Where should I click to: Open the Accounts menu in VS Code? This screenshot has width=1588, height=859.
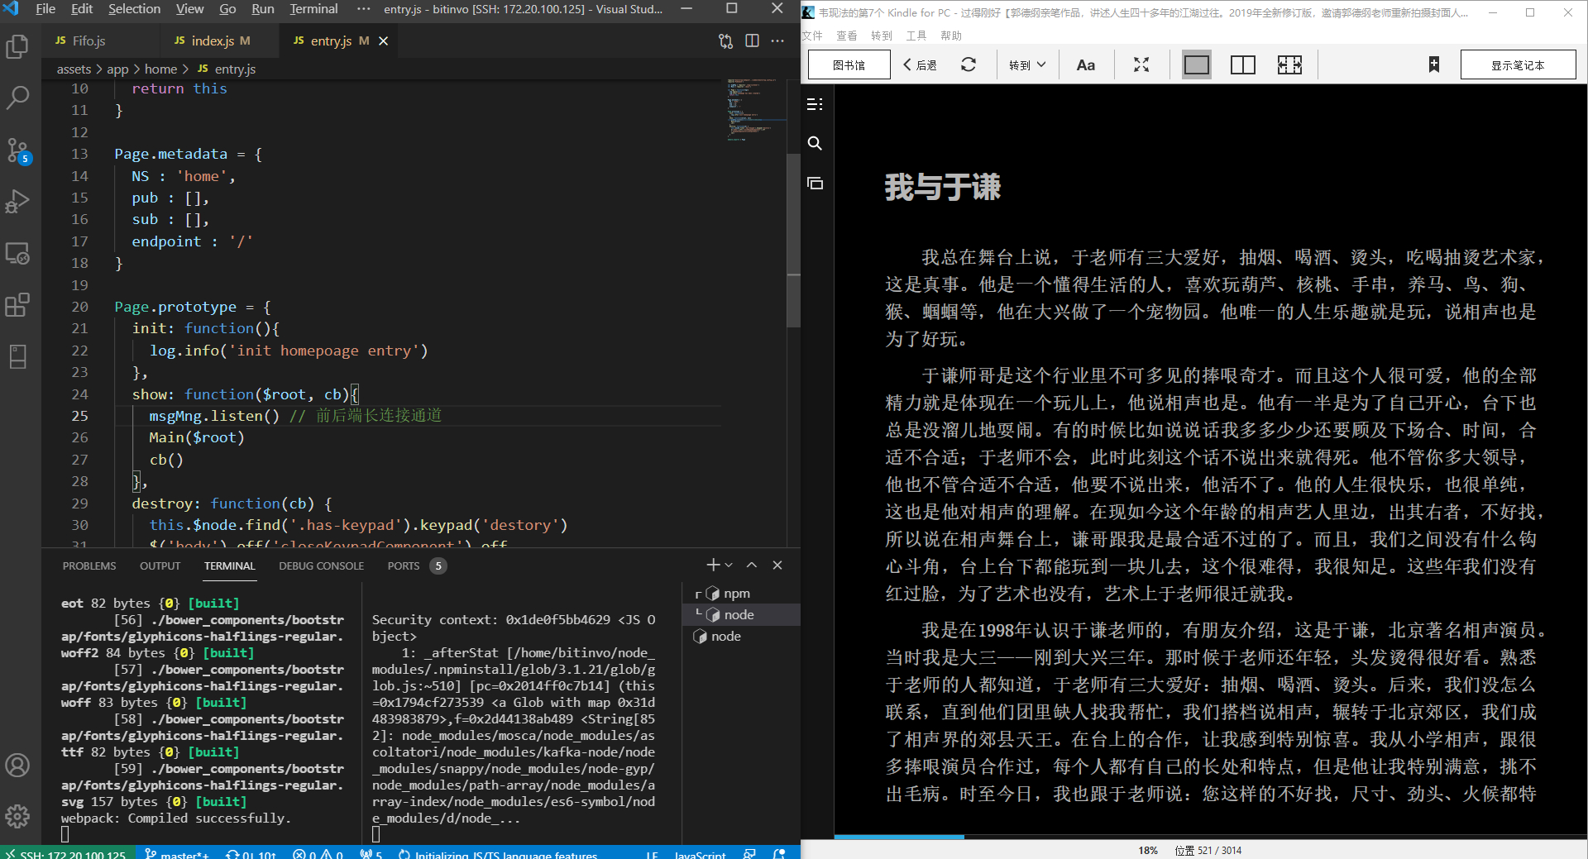click(x=17, y=765)
